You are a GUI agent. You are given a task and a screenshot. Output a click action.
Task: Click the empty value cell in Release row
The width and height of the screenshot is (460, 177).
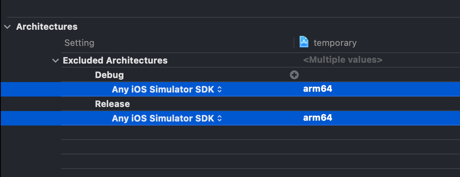(x=362, y=104)
